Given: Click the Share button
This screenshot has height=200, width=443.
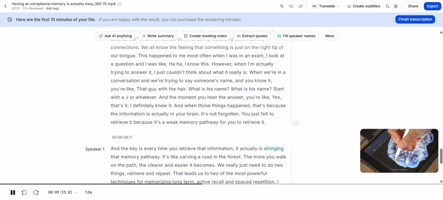Looking at the screenshot, I should pos(413,6).
